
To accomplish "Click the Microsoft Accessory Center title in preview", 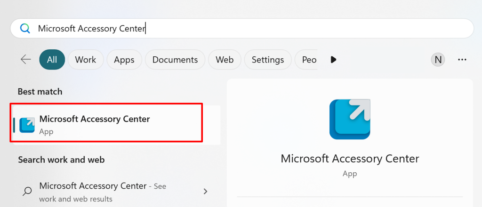I will coord(350,159).
